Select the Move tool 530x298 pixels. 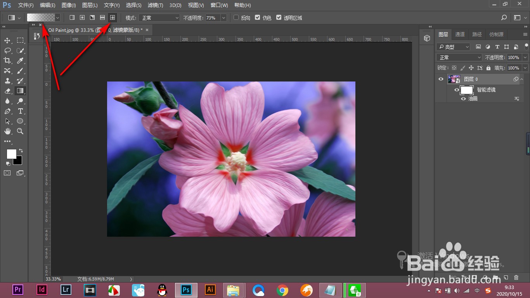point(7,41)
